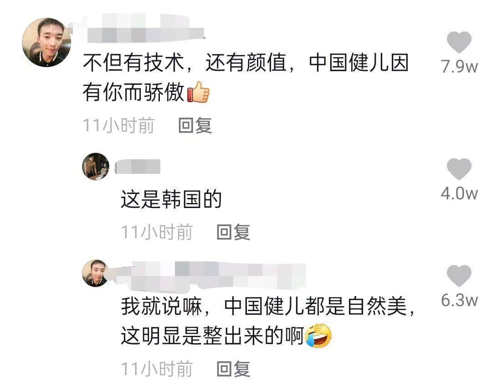492x391 pixels.
Task: Click the thumbs-up emoji after 骄傲
Action: 198,92
